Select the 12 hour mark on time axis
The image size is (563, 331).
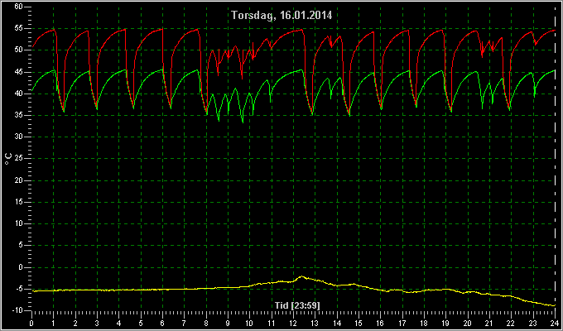point(293,323)
